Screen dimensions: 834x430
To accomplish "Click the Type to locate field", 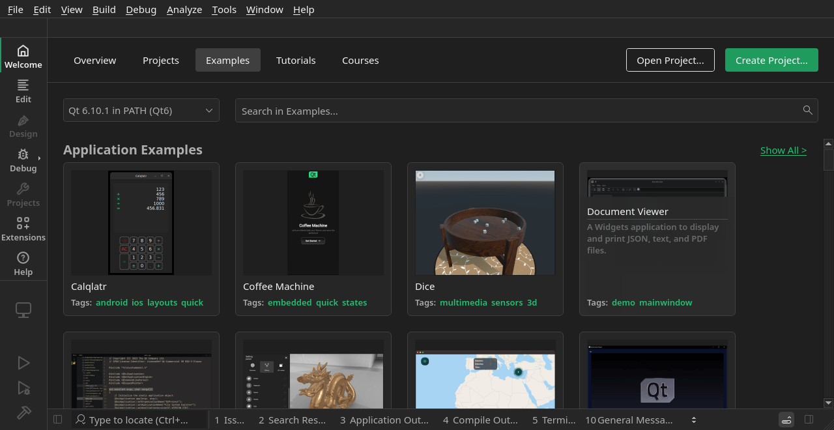I will click(139, 420).
